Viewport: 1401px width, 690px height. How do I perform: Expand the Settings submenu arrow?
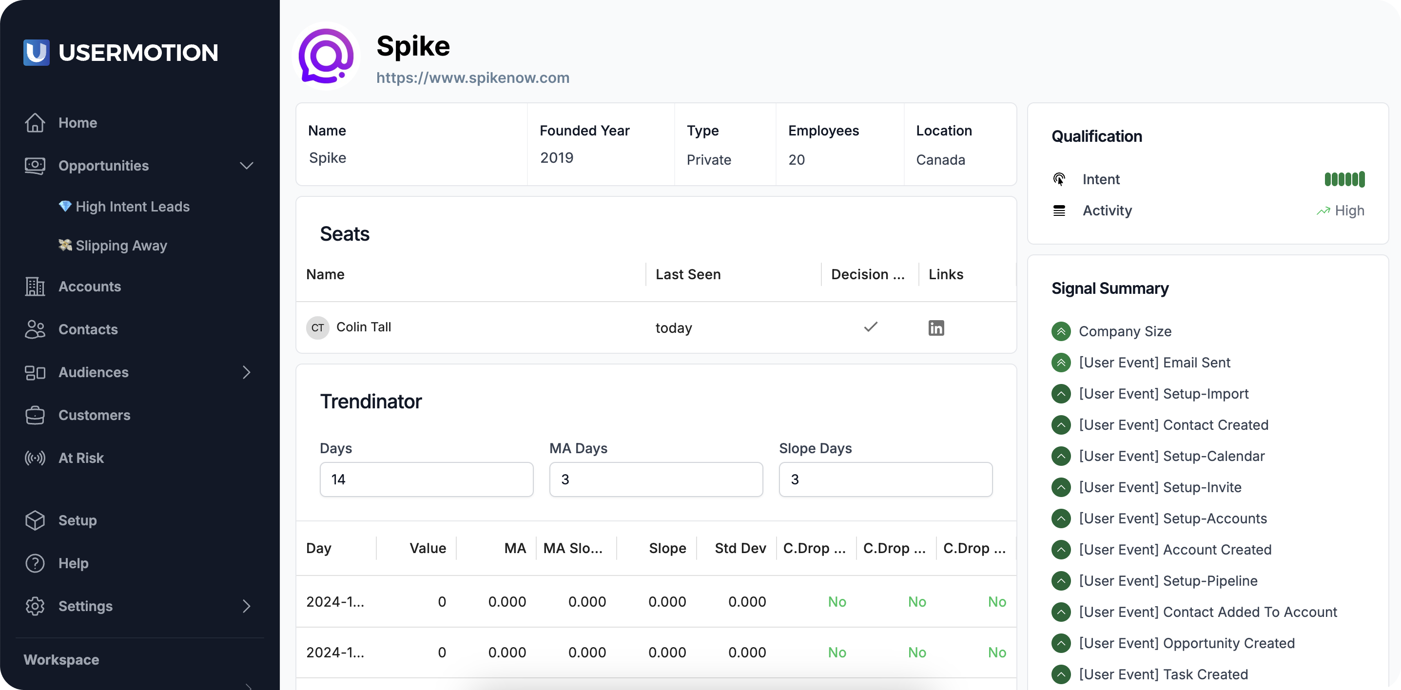[x=246, y=606]
